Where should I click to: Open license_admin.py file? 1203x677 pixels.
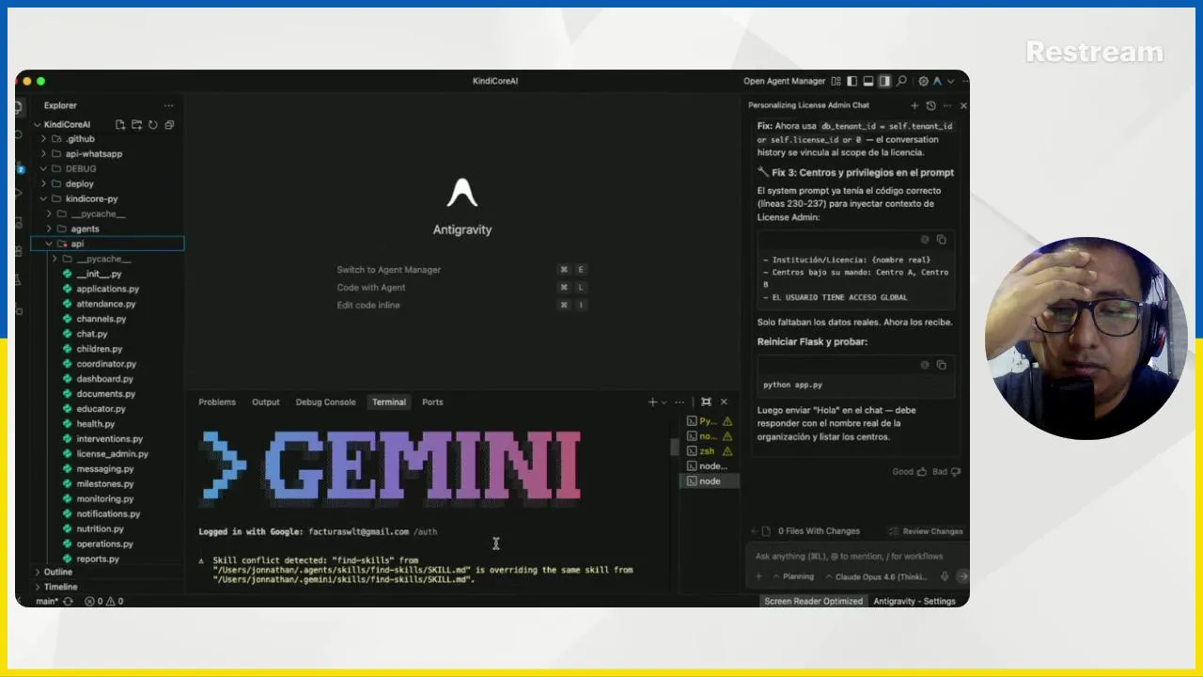point(112,454)
